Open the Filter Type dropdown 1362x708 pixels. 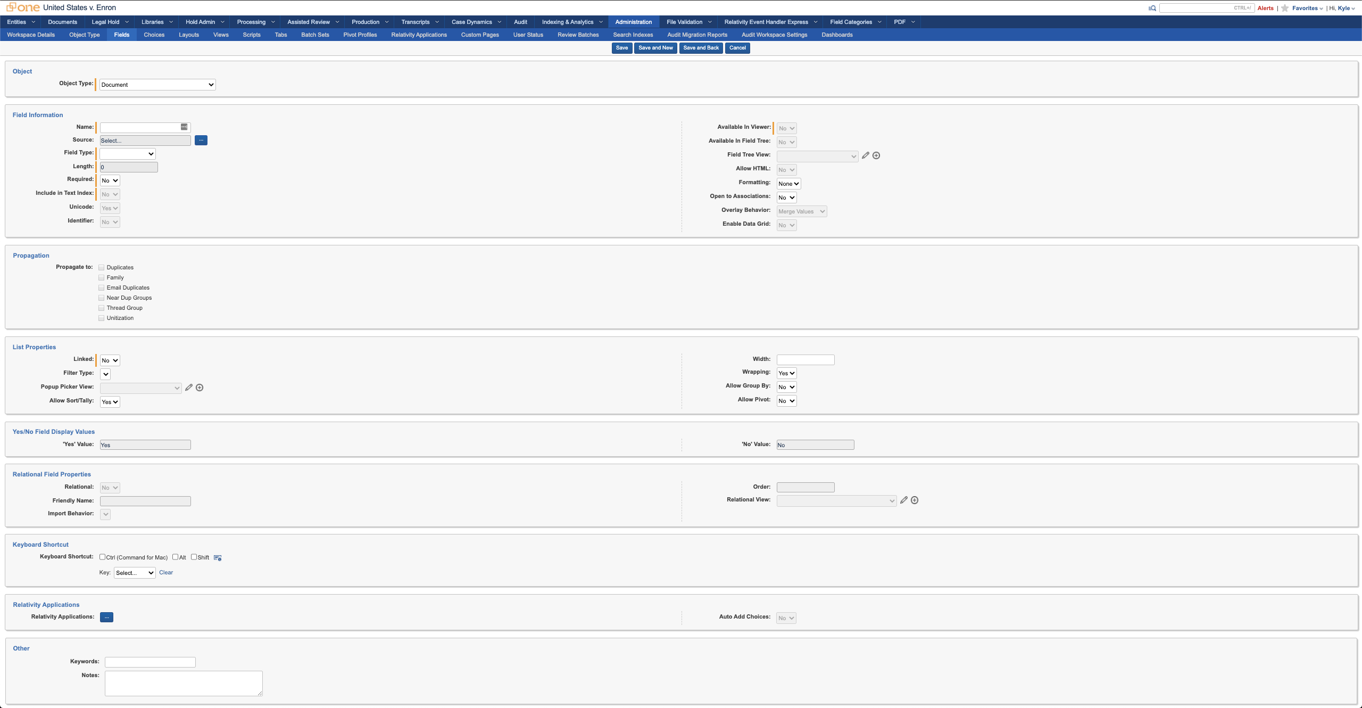click(105, 374)
